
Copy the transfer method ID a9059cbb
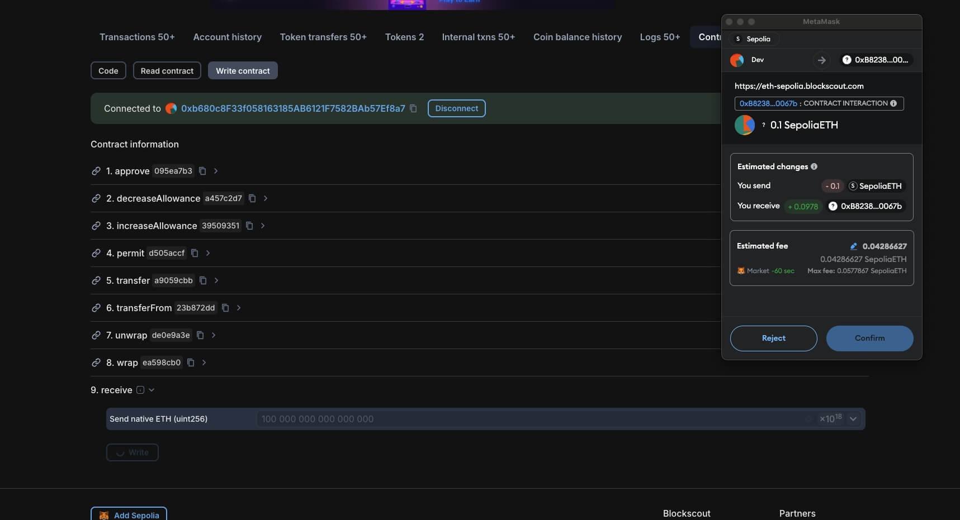203,280
